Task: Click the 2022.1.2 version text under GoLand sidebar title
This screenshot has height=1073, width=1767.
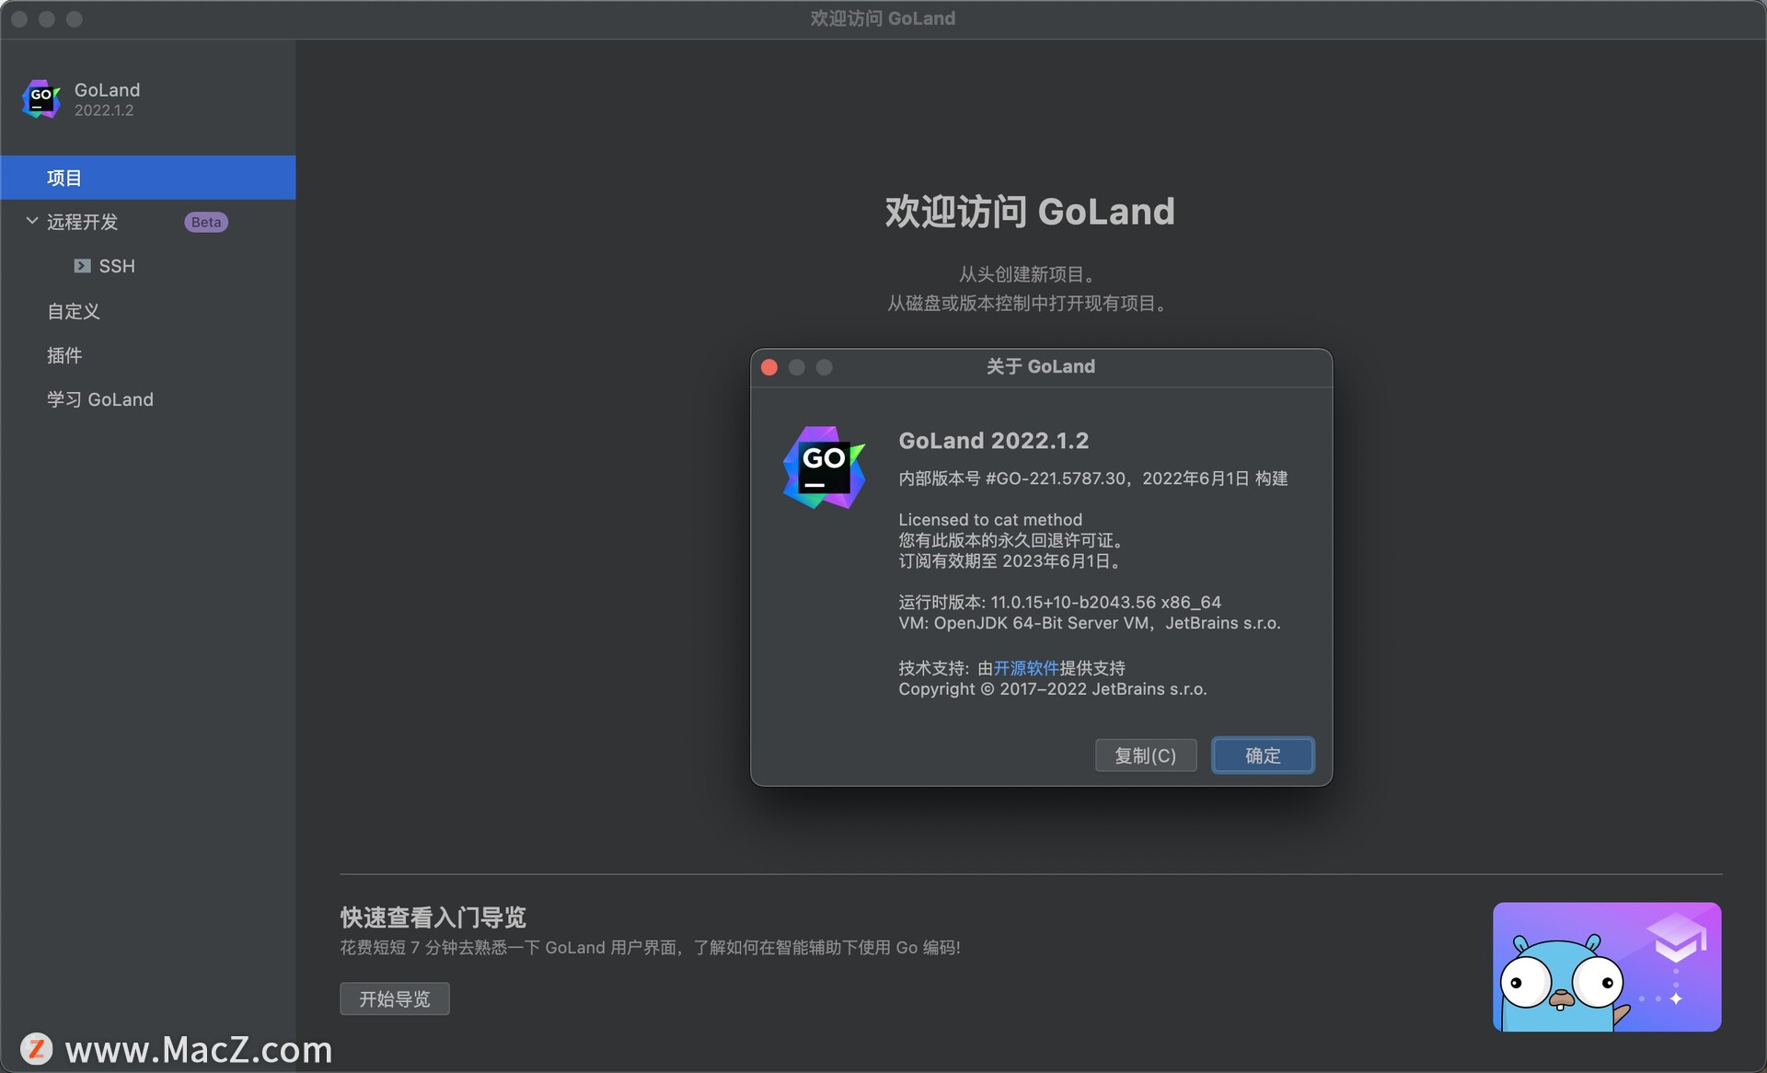Action: click(104, 110)
